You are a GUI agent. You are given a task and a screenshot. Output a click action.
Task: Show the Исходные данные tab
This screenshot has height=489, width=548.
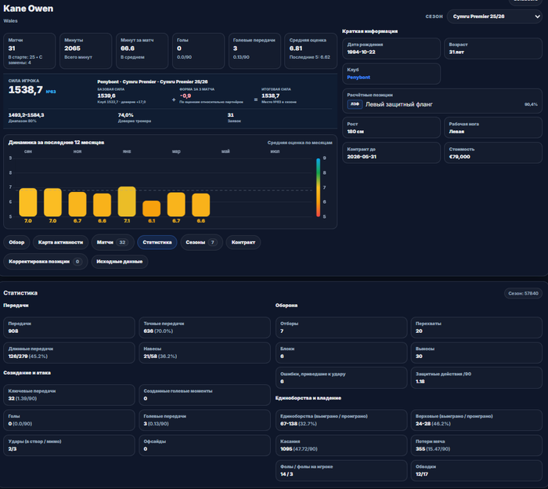tap(120, 261)
